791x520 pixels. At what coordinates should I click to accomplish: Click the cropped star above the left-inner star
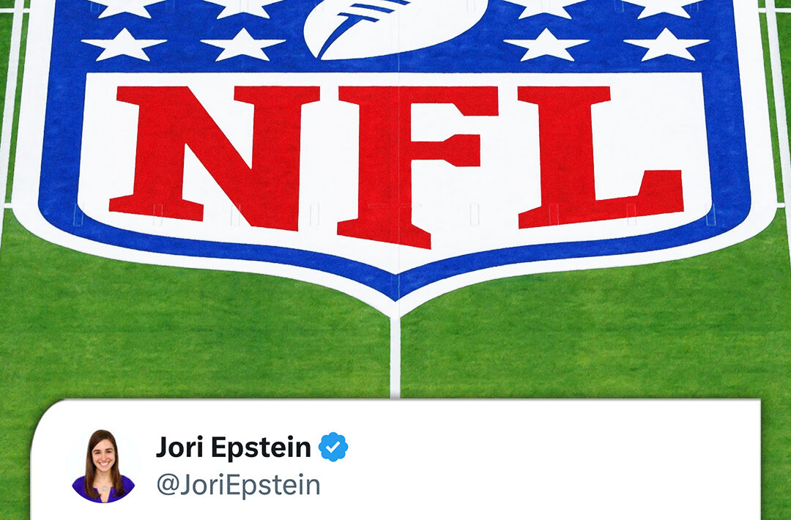[243, 9]
